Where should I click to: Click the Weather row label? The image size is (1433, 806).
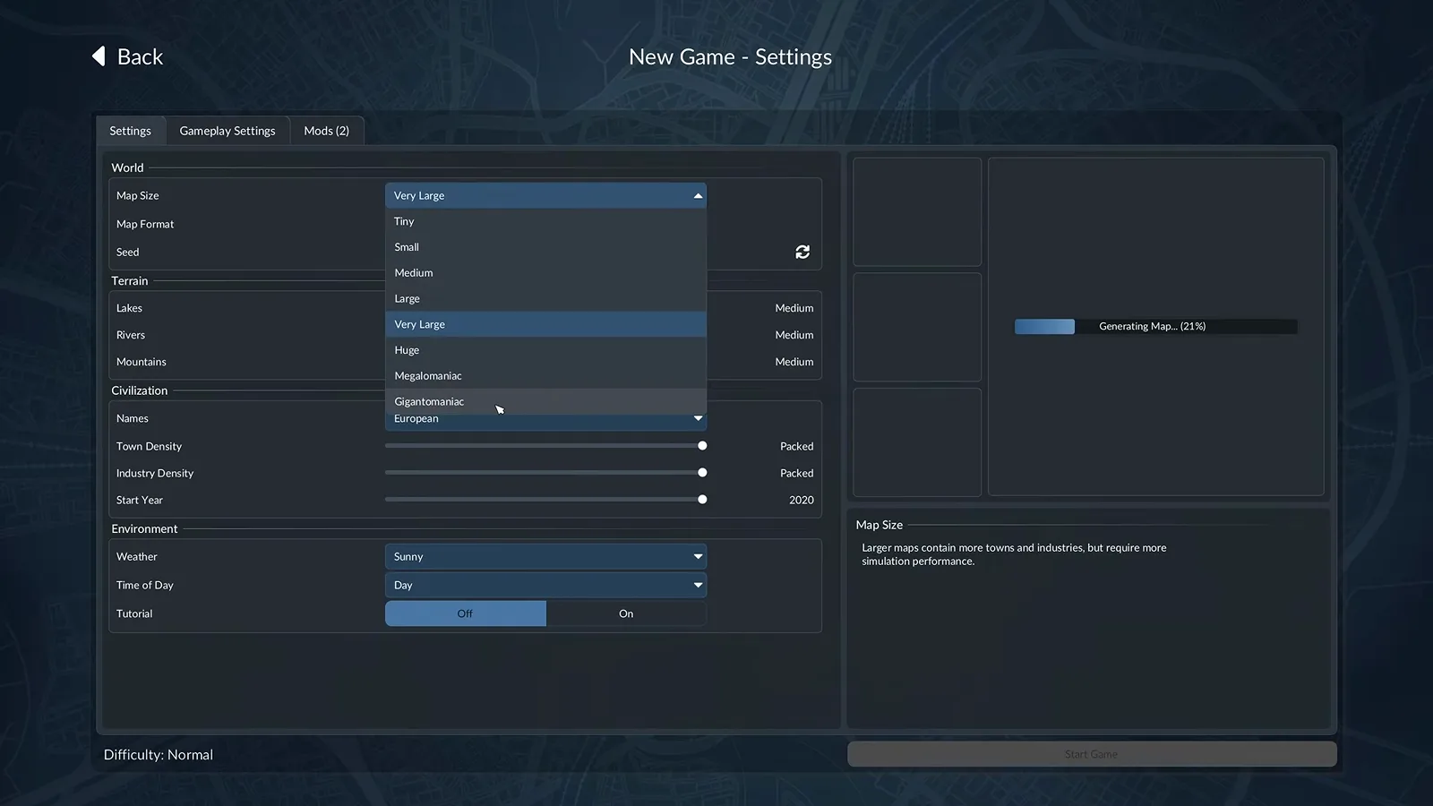pyautogui.click(x=137, y=556)
